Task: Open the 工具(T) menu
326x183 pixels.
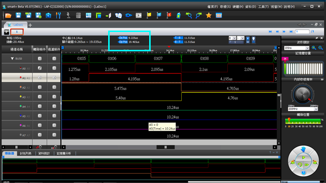Action: (263, 6)
